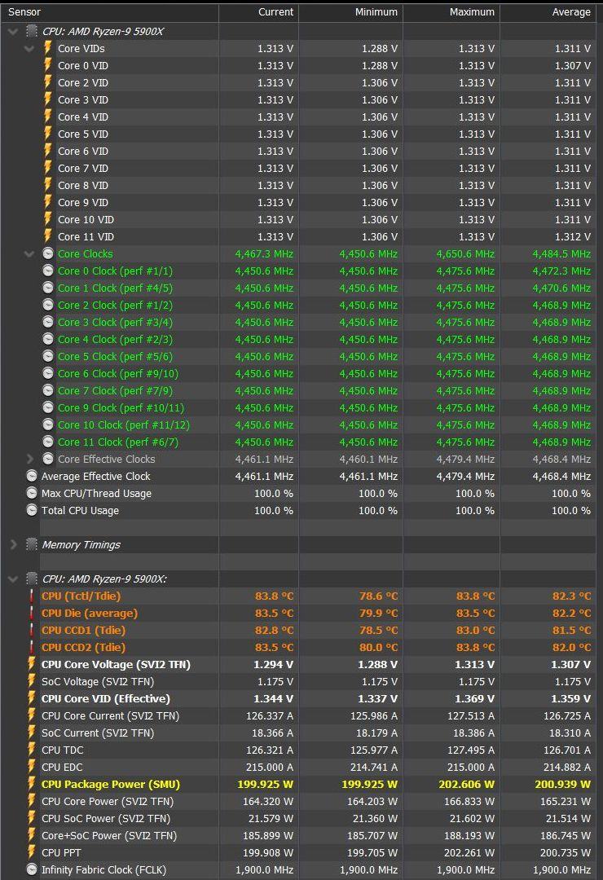The width and height of the screenshot is (603, 880).
Task: Click the Minimum column header
Action: point(376,11)
